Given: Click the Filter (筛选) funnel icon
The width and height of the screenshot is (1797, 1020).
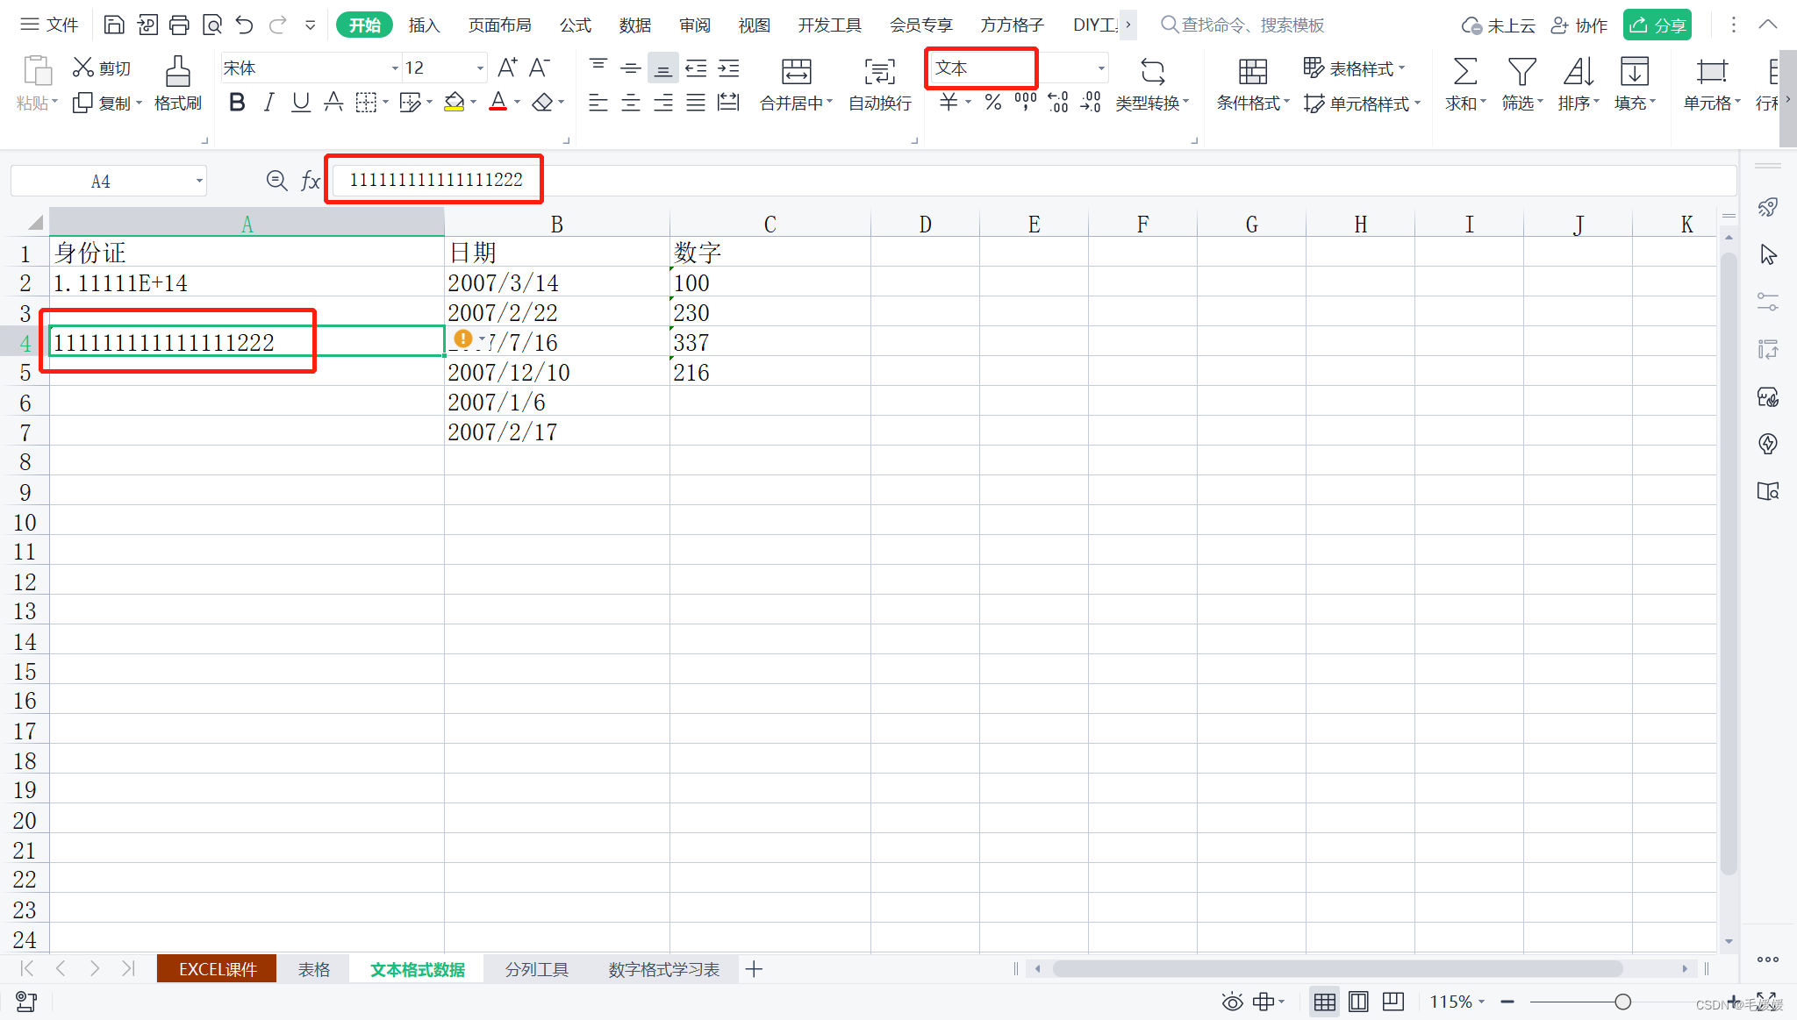Looking at the screenshot, I should (1521, 72).
